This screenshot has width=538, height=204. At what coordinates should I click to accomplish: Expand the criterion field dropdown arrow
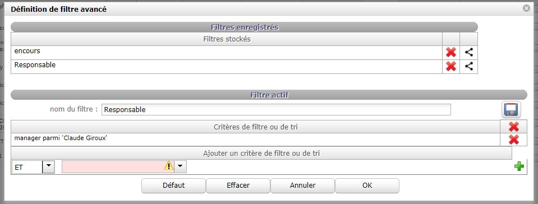pyautogui.click(x=181, y=167)
